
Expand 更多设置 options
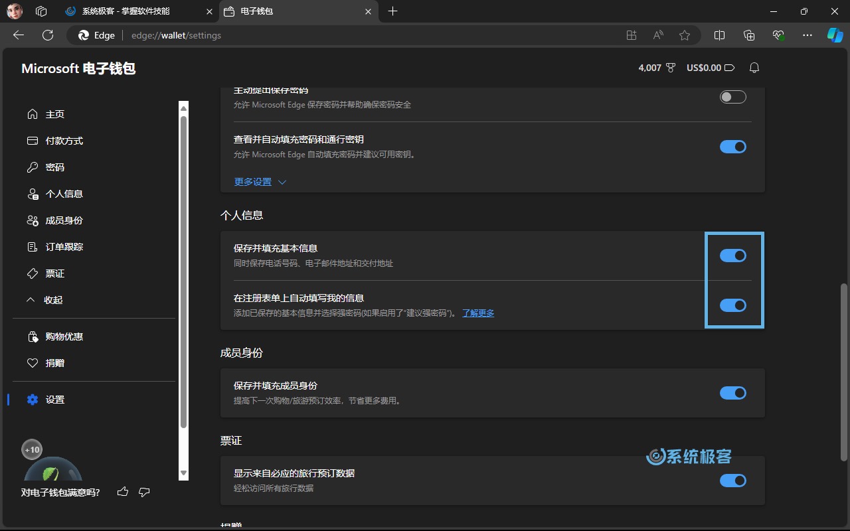260,182
